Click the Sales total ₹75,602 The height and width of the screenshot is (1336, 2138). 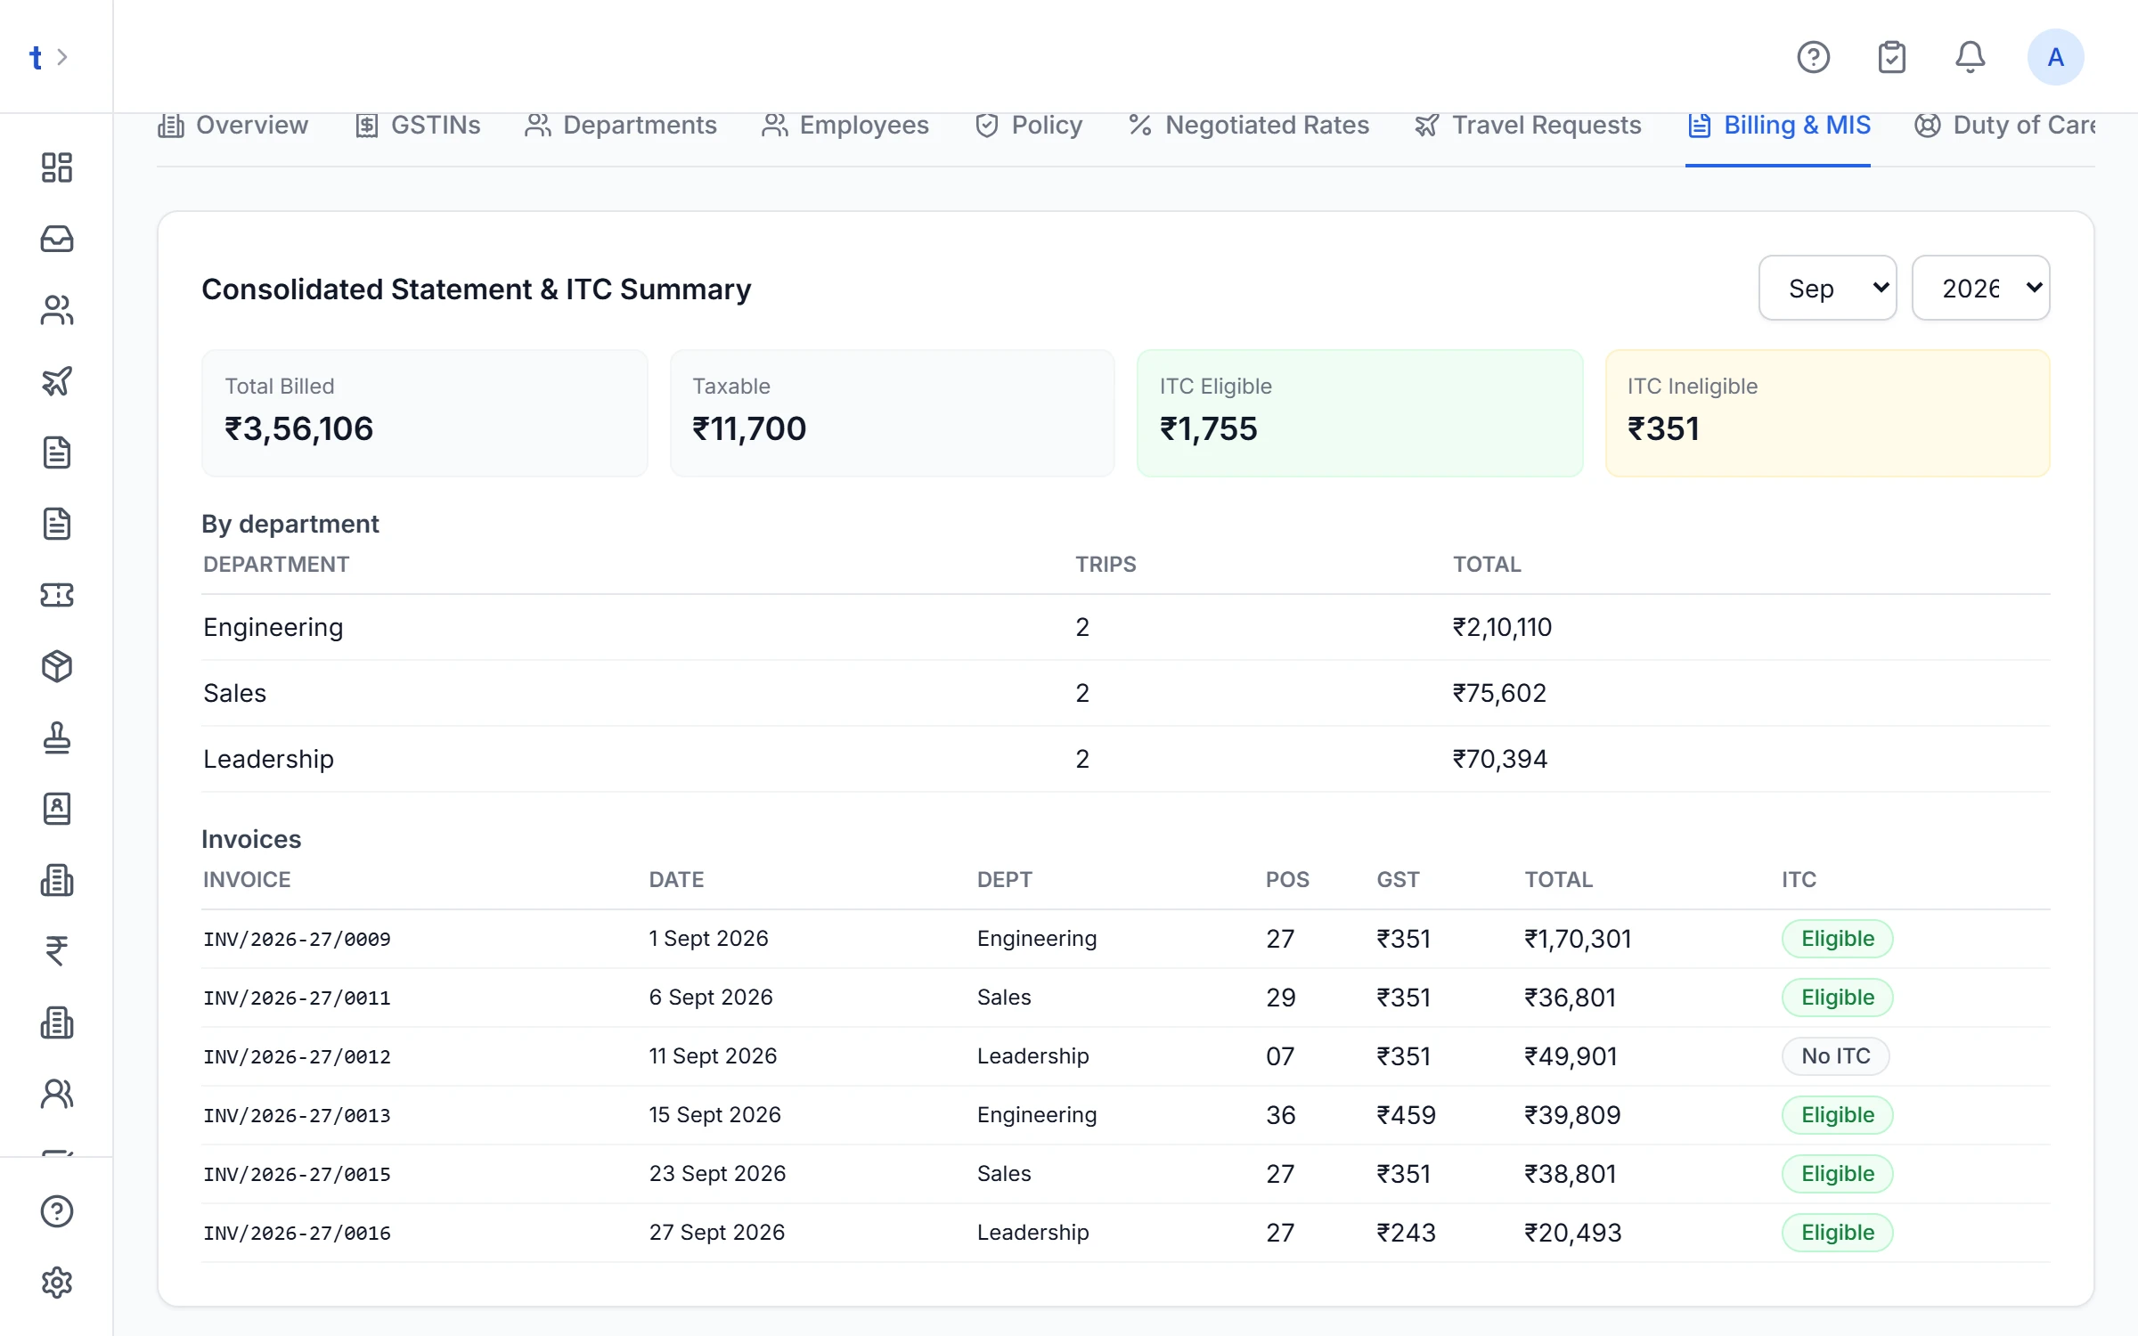1499,693
